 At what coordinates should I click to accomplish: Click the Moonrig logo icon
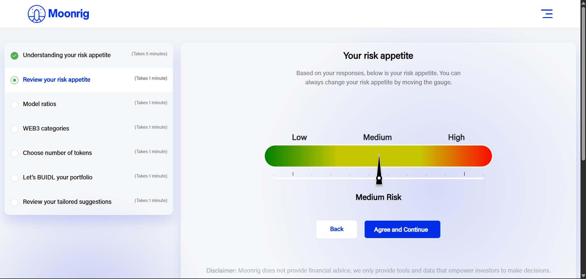point(37,14)
